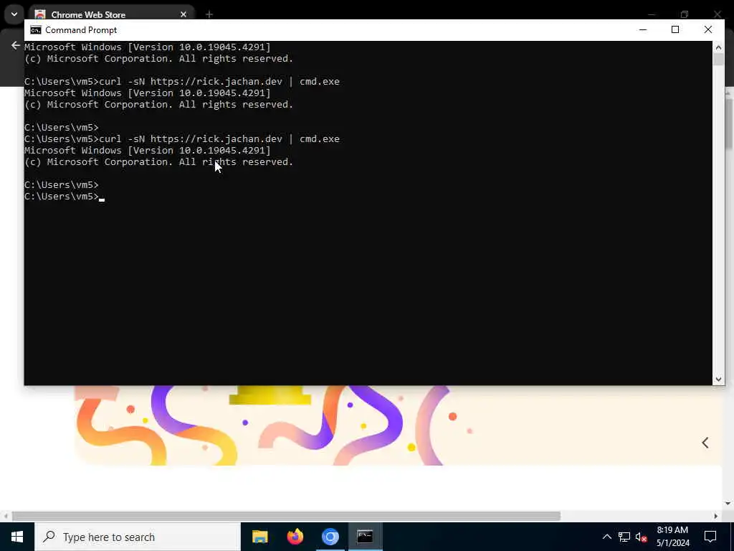The image size is (734, 551).
Task: Open the Command Prompt title bar system icon
Action: pos(36,30)
